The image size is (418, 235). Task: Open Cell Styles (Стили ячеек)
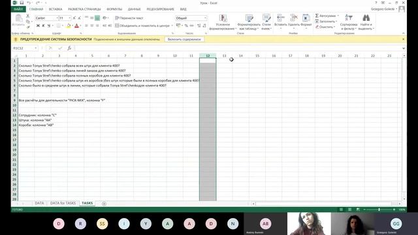tap(266, 22)
